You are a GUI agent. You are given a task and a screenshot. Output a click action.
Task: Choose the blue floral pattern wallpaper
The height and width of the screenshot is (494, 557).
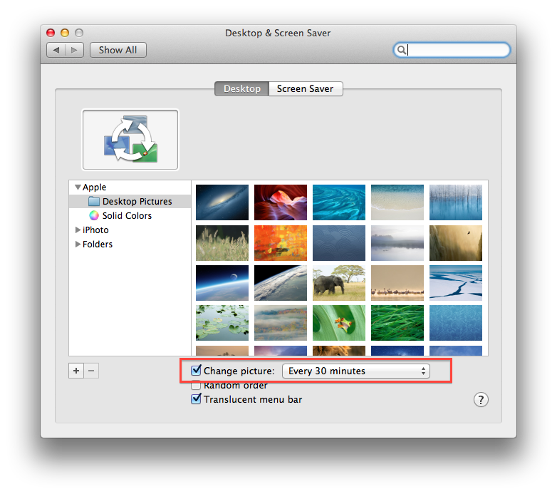pyautogui.click(x=456, y=323)
